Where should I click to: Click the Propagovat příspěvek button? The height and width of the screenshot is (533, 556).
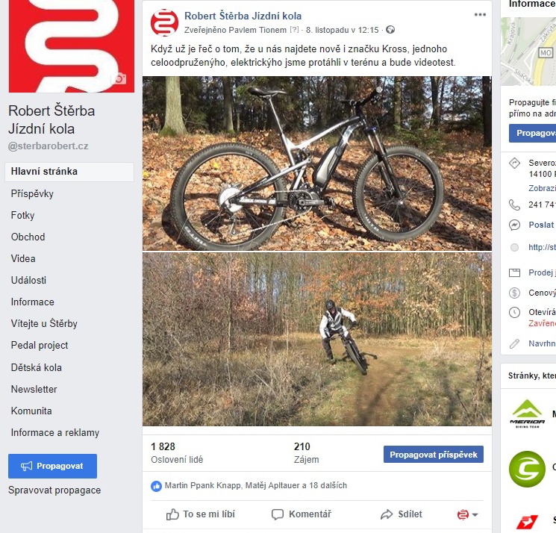point(434,455)
